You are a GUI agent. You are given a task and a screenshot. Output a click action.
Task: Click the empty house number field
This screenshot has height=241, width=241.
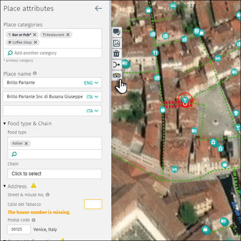pyautogui.click(x=93, y=204)
